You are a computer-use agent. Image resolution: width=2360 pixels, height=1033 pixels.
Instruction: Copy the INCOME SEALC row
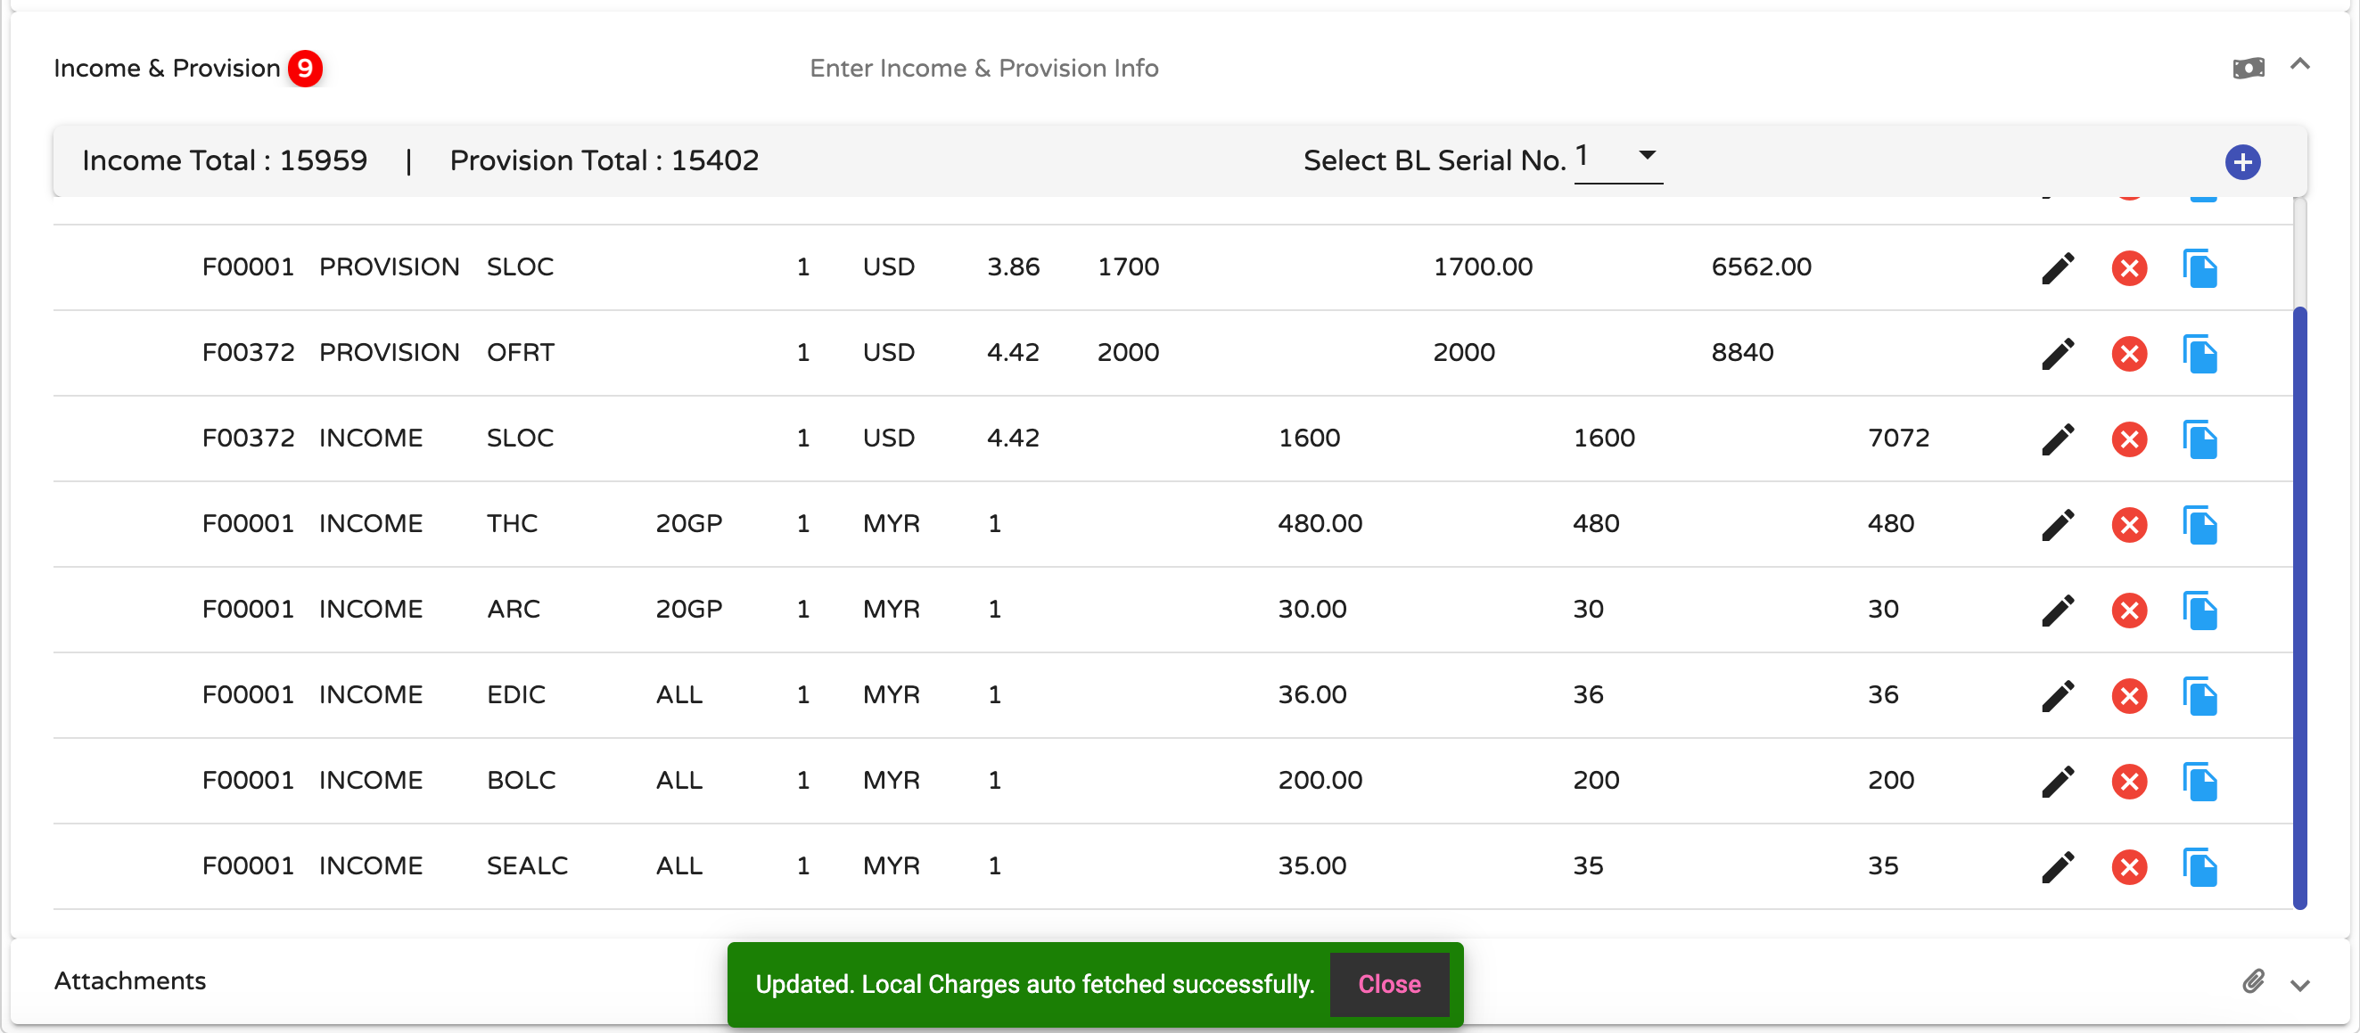(2200, 867)
